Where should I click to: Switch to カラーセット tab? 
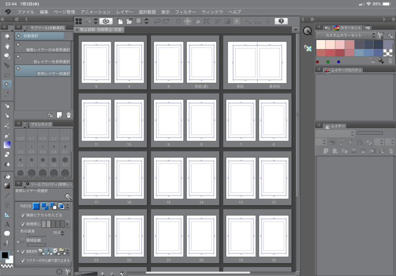point(347,28)
